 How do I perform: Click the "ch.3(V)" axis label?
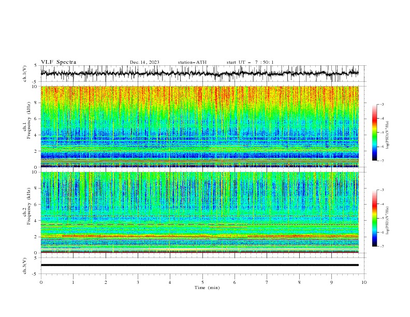[25, 266]
